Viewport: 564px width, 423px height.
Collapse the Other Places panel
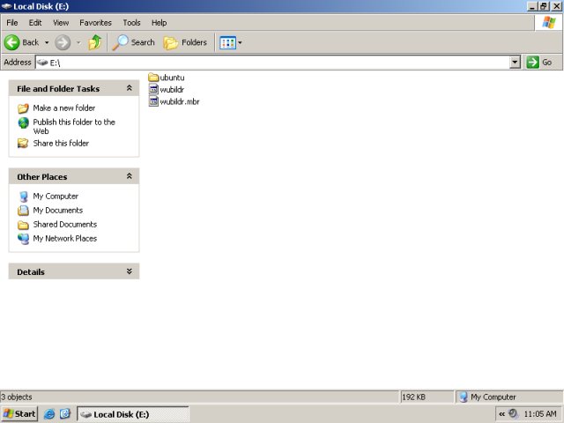pyautogui.click(x=130, y=176)
